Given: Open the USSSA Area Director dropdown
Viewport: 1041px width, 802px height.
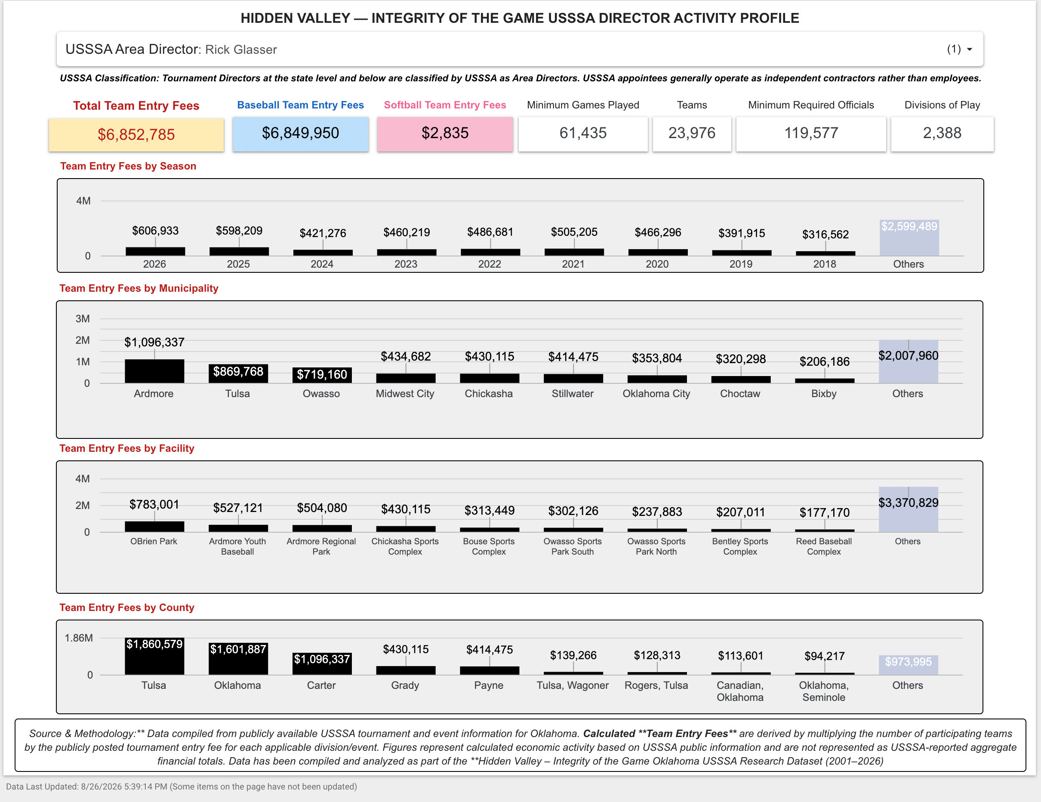Looking at the screenshot, I should (x=520, y=49).
